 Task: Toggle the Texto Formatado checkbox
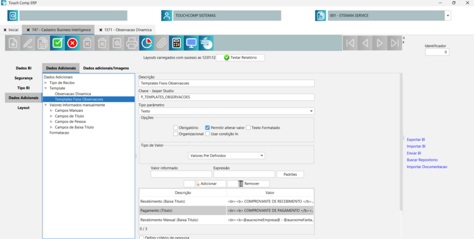(x=249, y=128)
